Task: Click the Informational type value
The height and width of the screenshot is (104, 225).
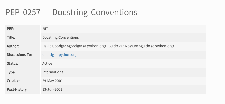Action: click(53, 72)
